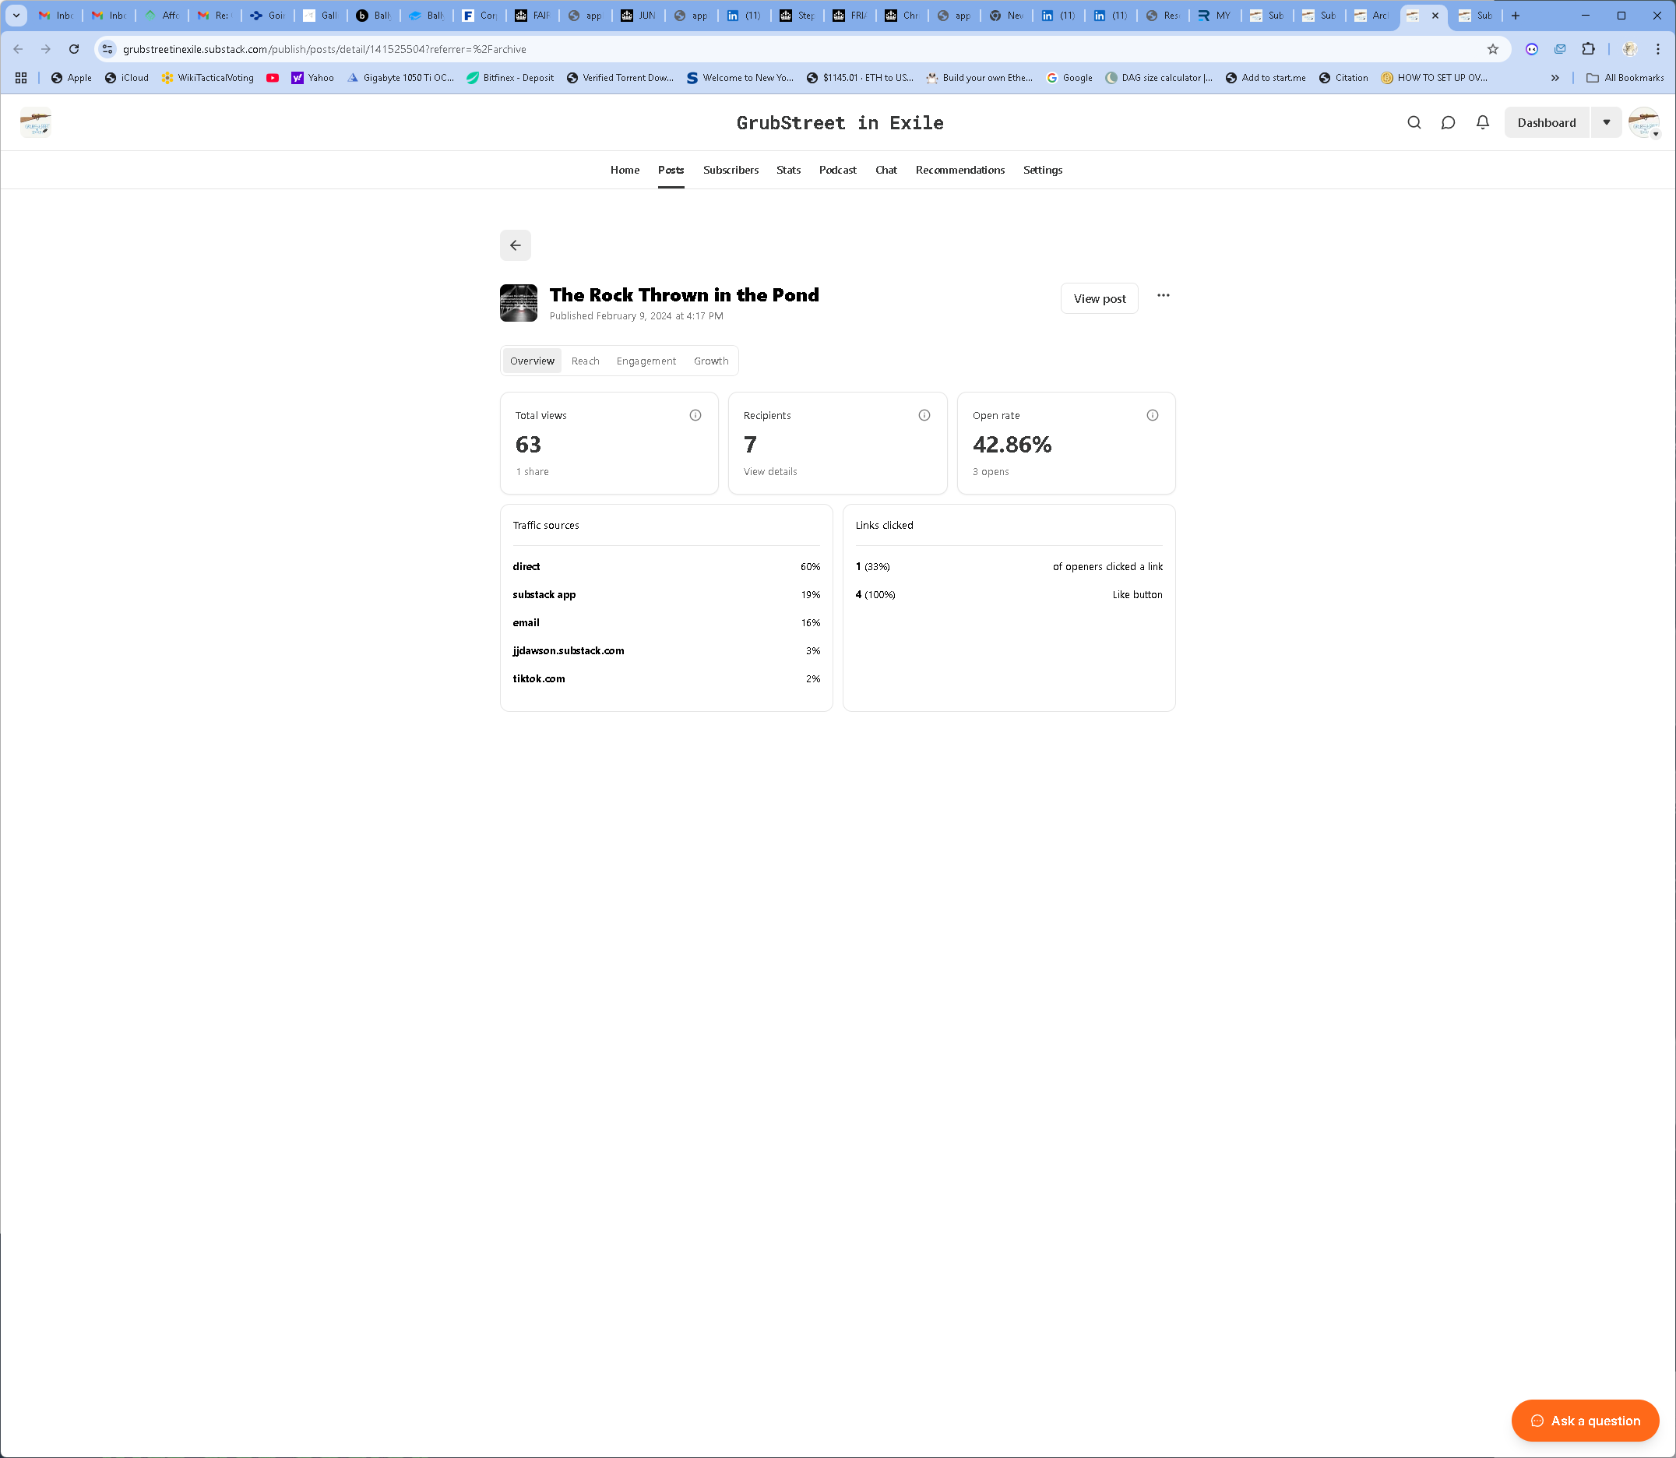The image size is (1676, 1458).
Task: Open the Apple bookmark
Action: pyautogui.click(x=71, y=77)
